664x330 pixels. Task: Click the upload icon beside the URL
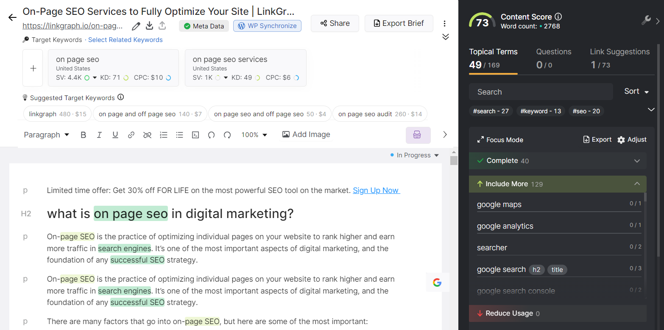coord(162,26)
